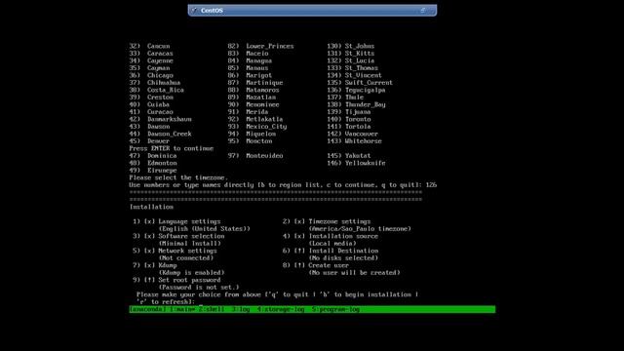Open the 4:storage-log tab in the status bar

(x=281, y=309)
